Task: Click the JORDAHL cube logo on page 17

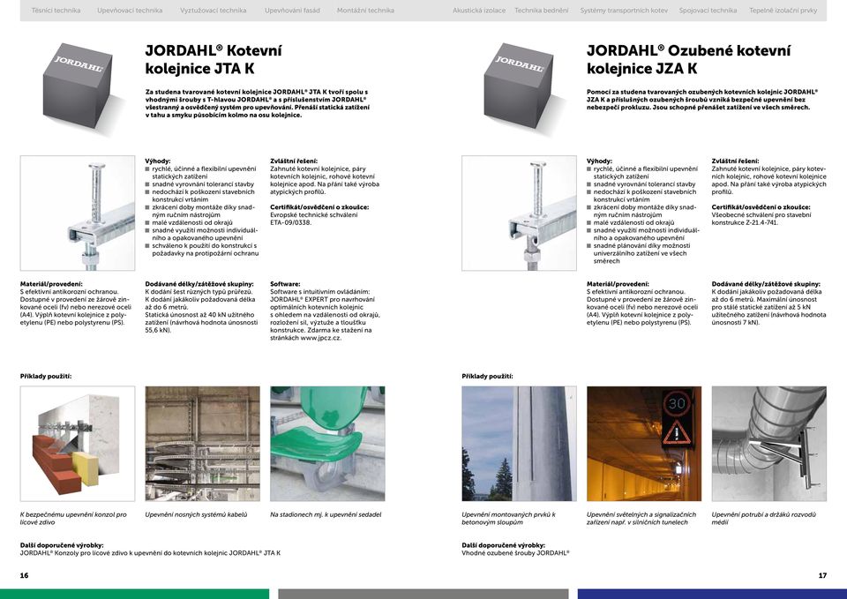Action: point(519,86)
